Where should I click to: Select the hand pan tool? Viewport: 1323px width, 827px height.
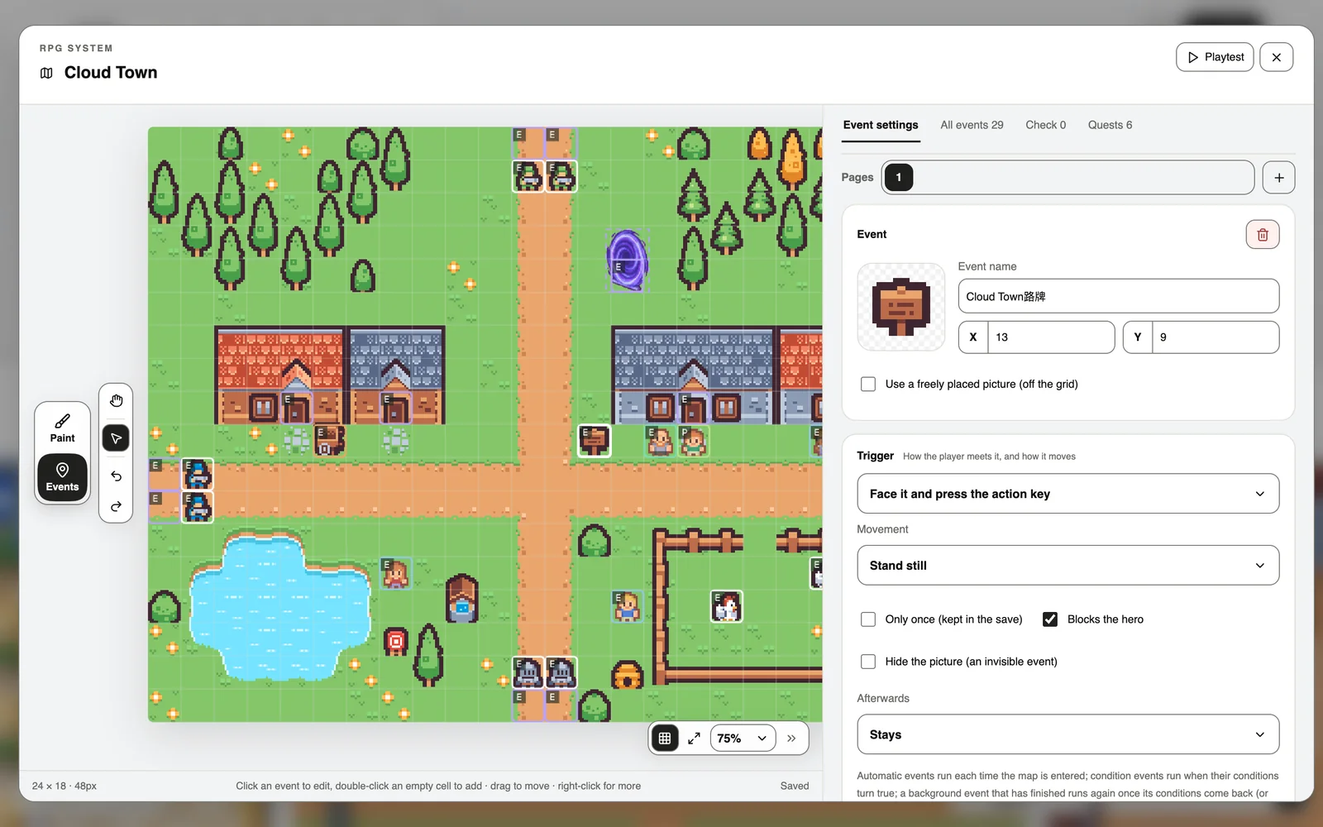(x=116, y=401)
